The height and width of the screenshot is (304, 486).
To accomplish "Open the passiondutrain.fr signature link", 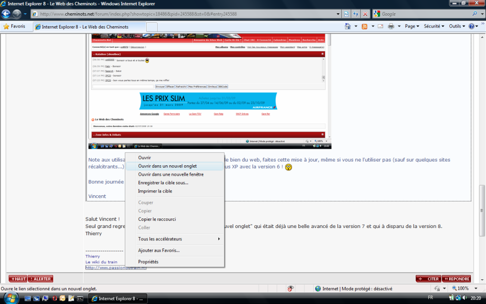I will point(116,268).
